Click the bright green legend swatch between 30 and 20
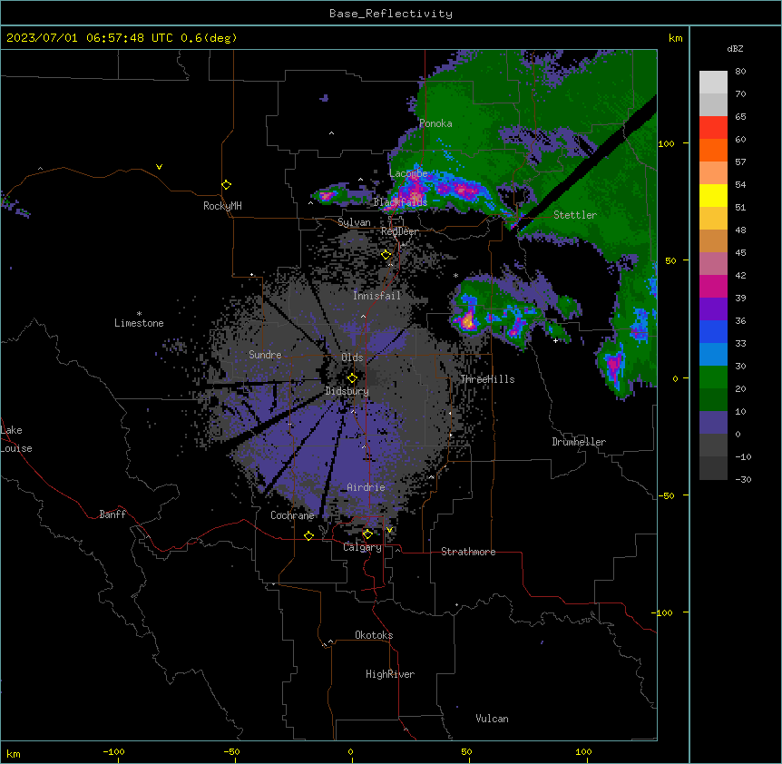 (713, 377)
